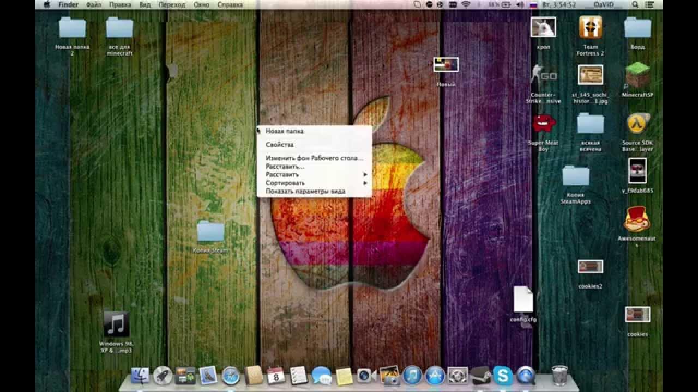
Task: Open the Apple menu
Action: coord(47,4)
